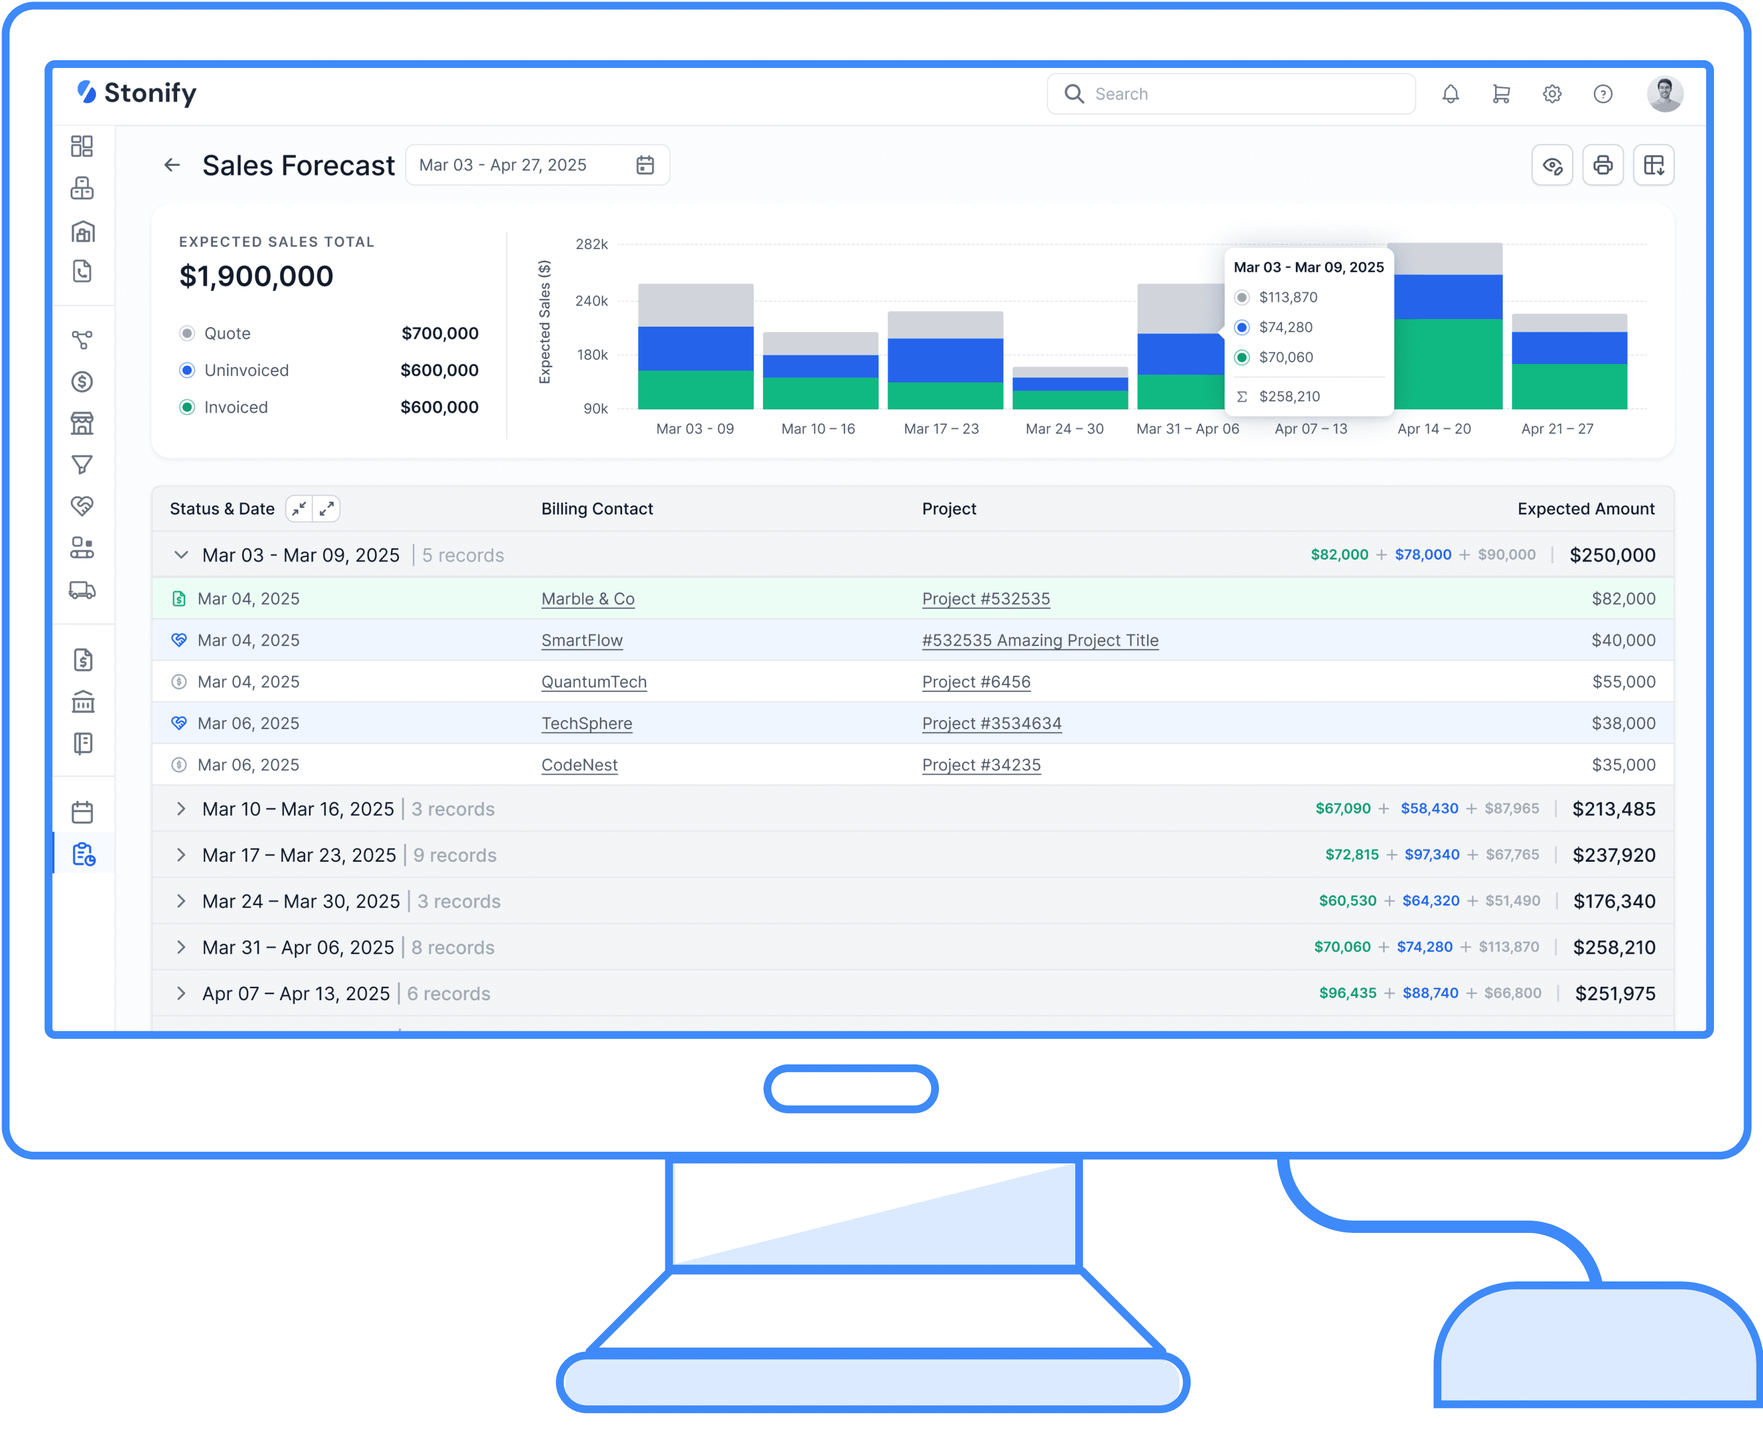Toggle the Uninvoiced legend radio
Screen dimensions: 1763x1431
coord(187,370)
